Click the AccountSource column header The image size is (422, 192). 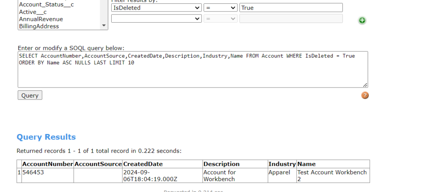coord(98,164)
